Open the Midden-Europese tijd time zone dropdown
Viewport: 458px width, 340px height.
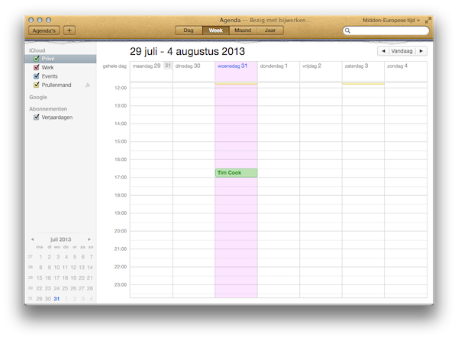pos(391,20)
